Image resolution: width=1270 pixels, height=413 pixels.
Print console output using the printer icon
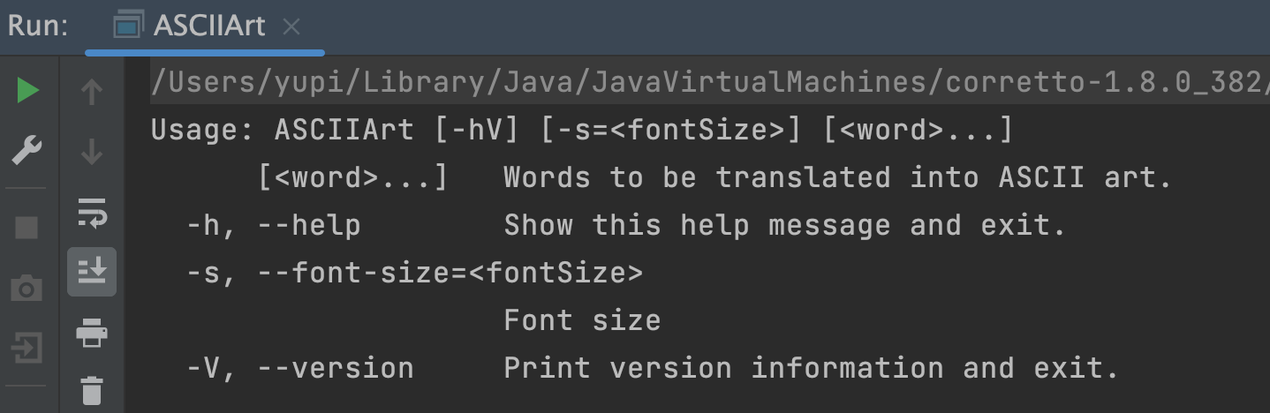click(x=92, y=334)
